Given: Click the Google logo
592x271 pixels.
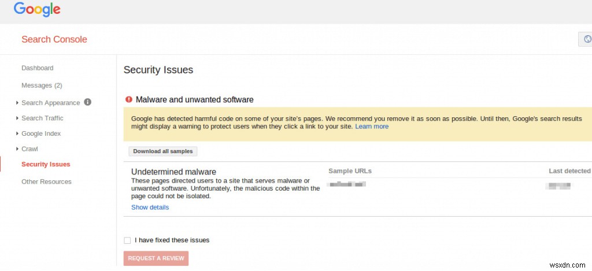Looking at the screenshot, I should click(x=37, y=9).
